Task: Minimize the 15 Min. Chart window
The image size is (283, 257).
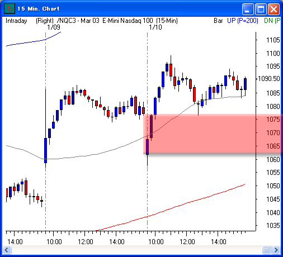Action: [x=248, y=9]
